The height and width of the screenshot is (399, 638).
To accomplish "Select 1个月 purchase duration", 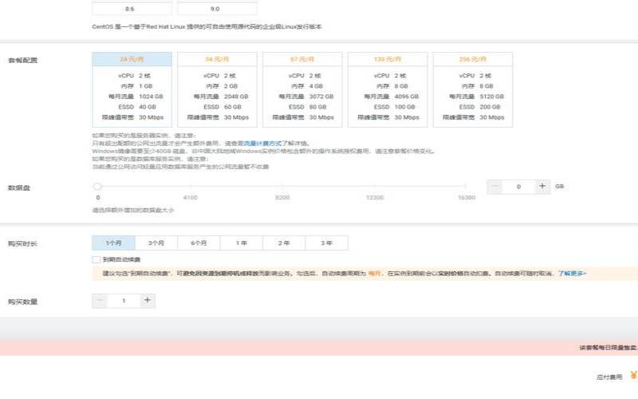I will 112,243.
